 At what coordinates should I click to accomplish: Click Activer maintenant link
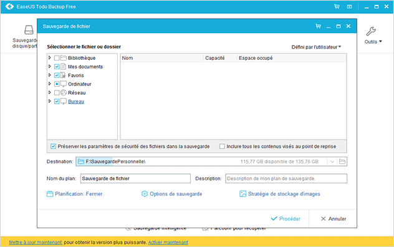point(168,243)
